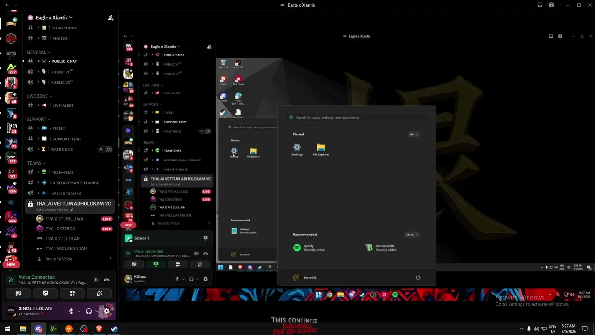This screenshot has width=595, height=335.
Task: Click TranslucentTB in the streamed Start menu
Action: click(x=381, y=248)
